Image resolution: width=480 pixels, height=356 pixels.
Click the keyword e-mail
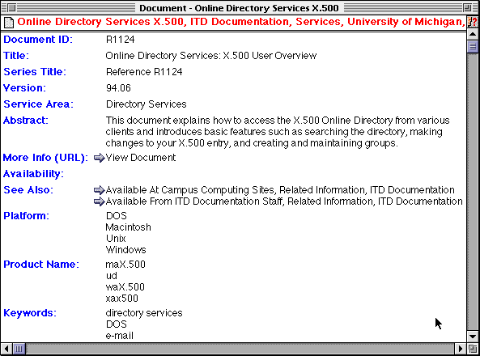(119, 336)
